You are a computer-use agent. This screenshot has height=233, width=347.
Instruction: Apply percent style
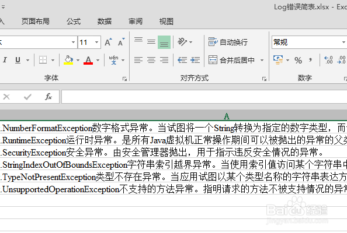(x=298, y=60)
